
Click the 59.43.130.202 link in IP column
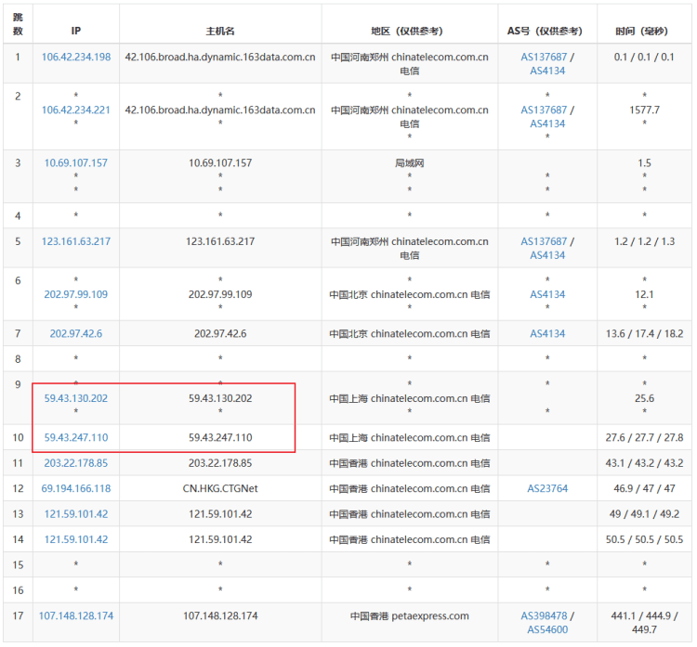click(76, 398)
